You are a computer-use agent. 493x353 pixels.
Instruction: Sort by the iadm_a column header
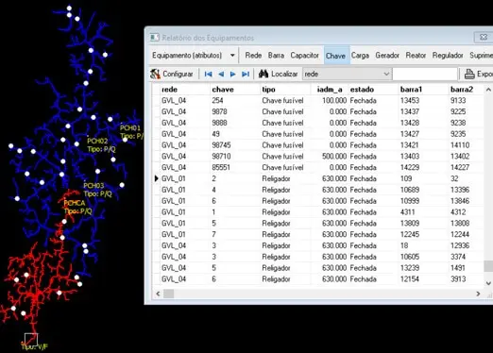[330, 90]
